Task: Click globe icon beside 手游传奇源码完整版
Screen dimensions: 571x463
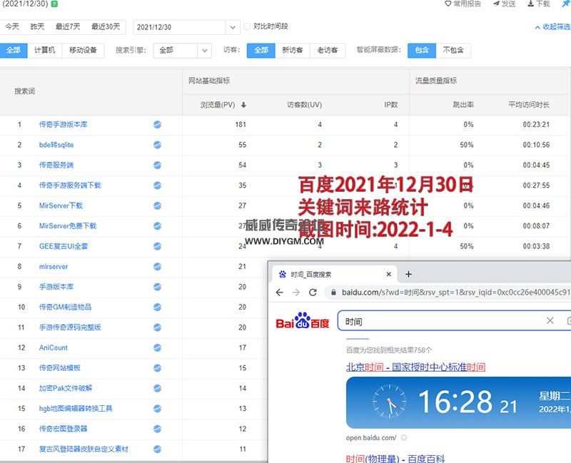Action: [157, 327]
